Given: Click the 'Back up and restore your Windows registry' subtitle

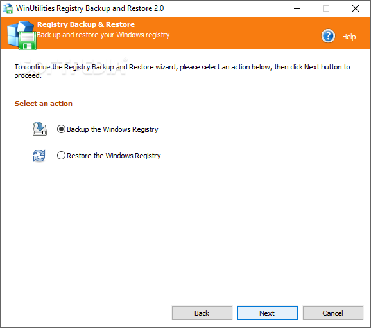Looking at the screenshot, I should click(x=103, y=35).
